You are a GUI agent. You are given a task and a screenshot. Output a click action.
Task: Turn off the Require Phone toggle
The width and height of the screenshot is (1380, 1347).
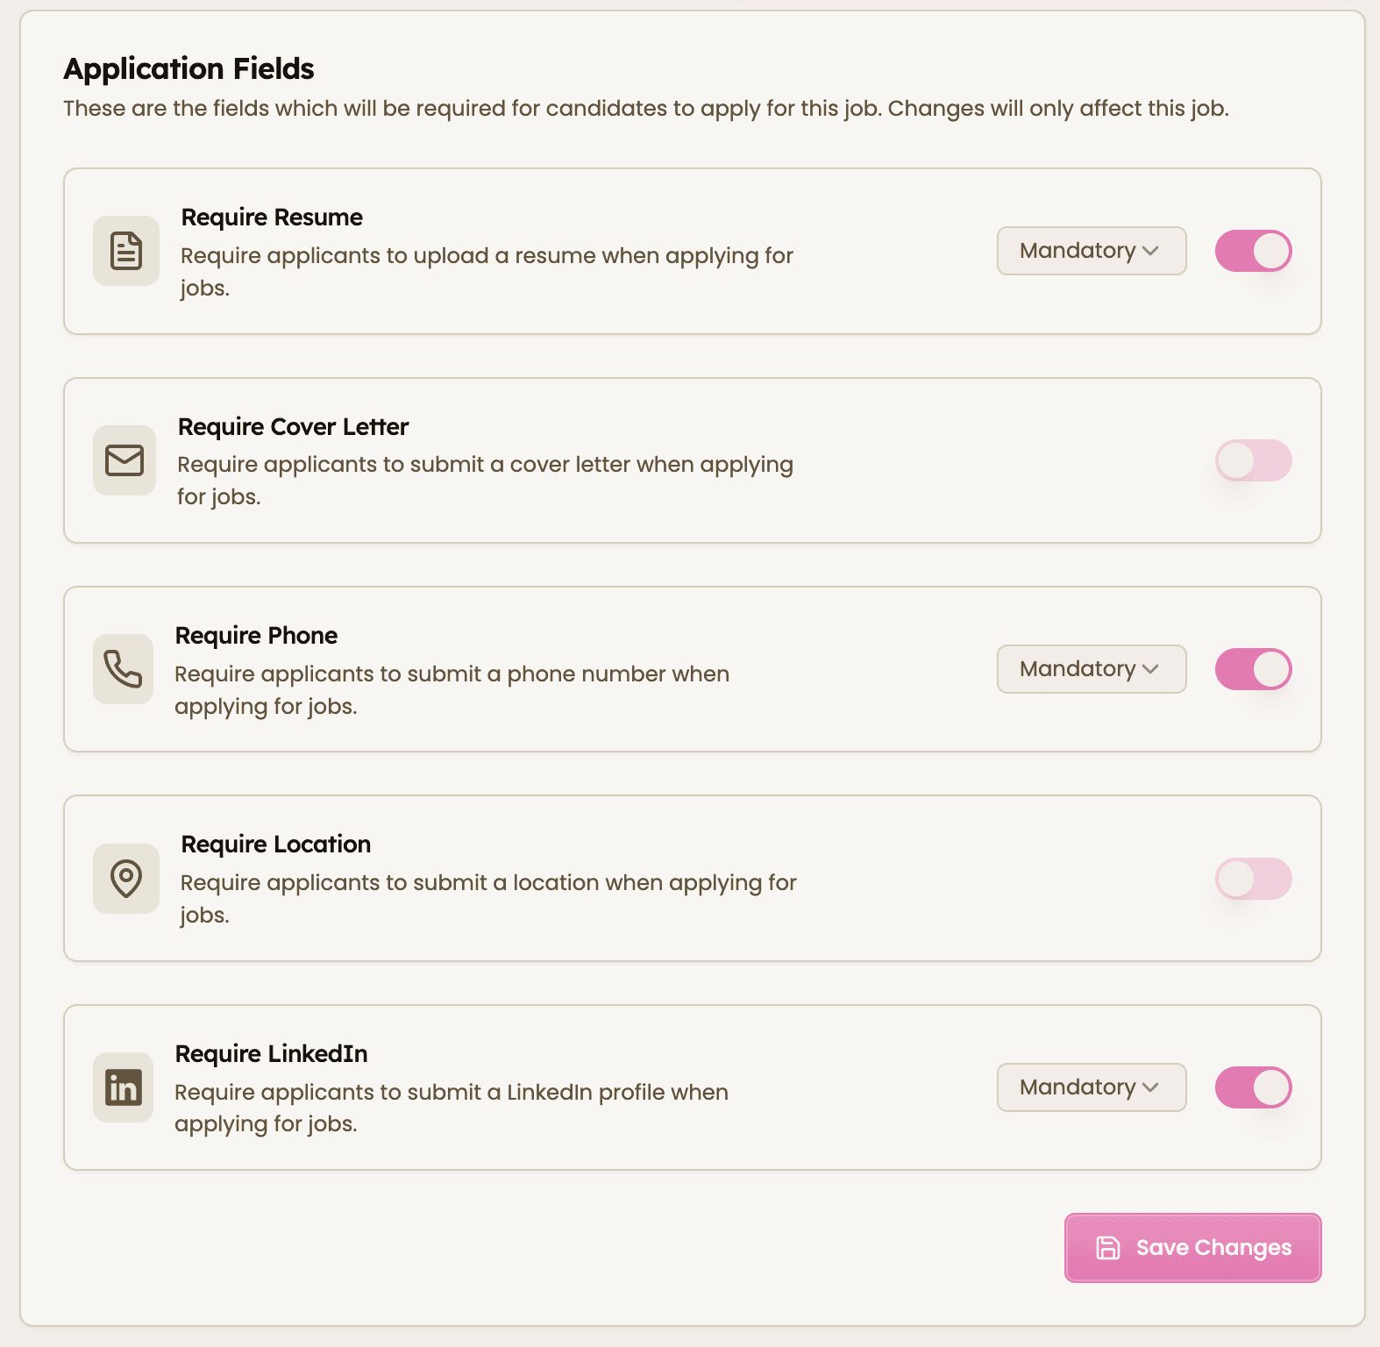click(1253, 669)
